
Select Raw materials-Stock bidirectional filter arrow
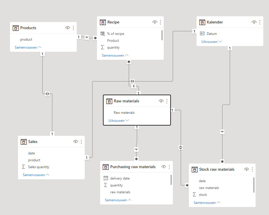[x=181, y=148]
